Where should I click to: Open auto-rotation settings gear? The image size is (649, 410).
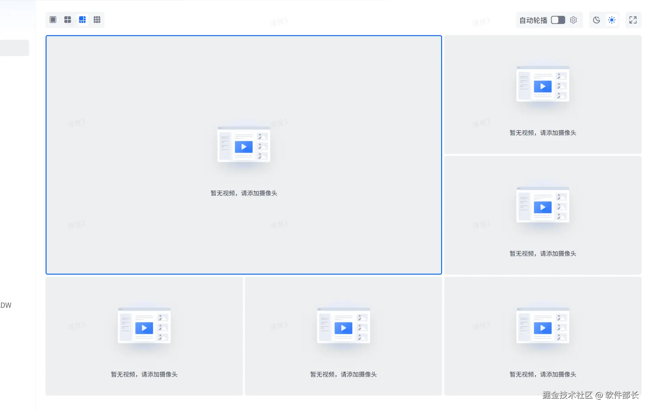tap(573, 20)
